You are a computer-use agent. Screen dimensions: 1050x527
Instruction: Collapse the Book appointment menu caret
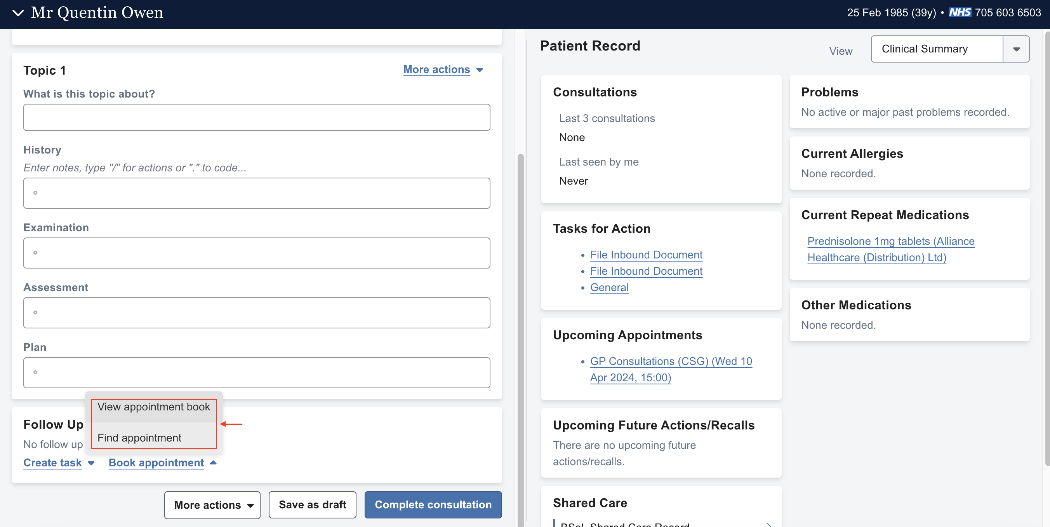[213, 462]
